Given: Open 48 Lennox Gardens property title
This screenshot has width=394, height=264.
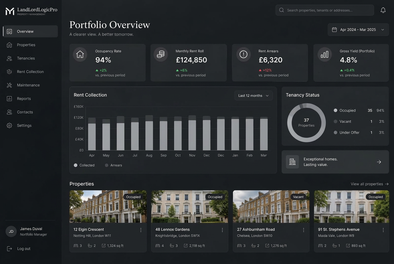Looking at the screenshot, I should pos(172,229).
